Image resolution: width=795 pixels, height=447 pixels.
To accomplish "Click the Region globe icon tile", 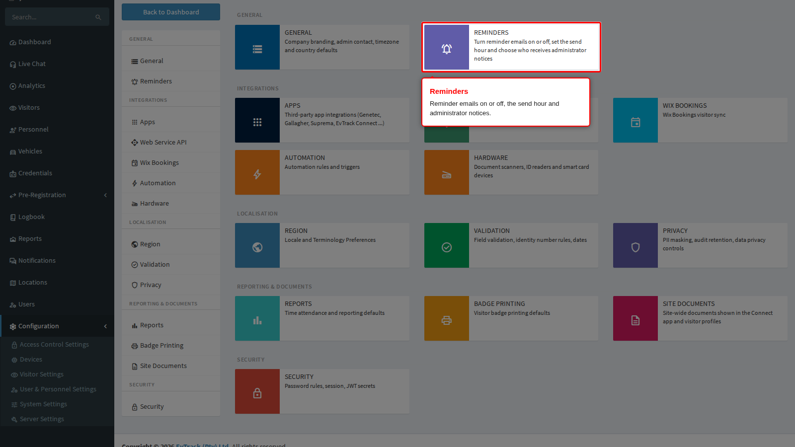I will 257,245.
